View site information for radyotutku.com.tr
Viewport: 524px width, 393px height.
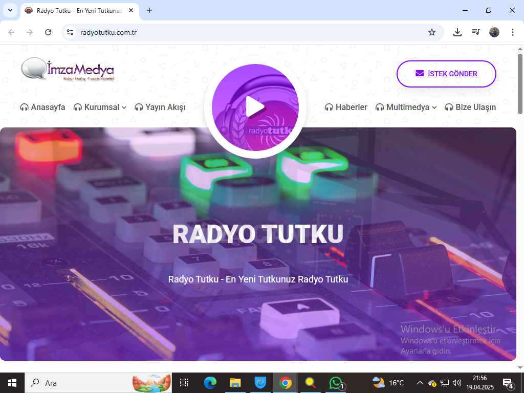pos(70,32)
